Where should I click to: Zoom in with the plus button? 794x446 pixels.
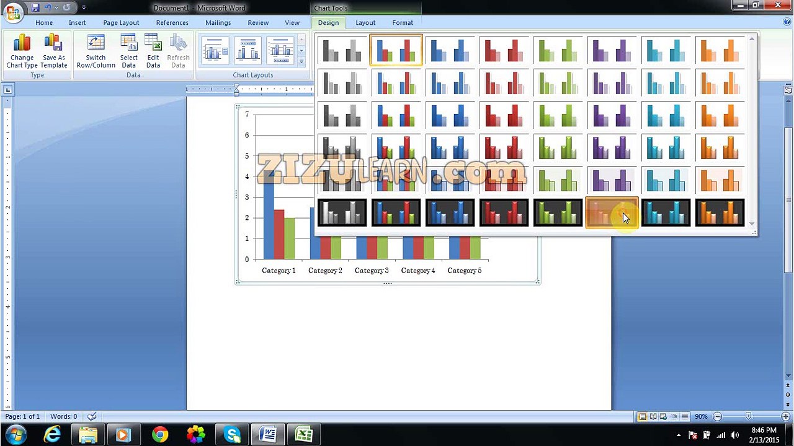coord(785,416)
